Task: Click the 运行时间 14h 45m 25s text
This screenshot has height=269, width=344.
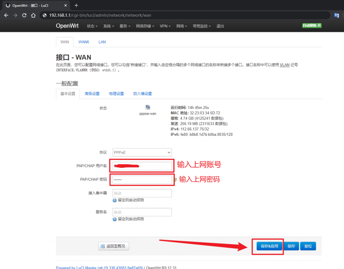Action: click(190, 108)
